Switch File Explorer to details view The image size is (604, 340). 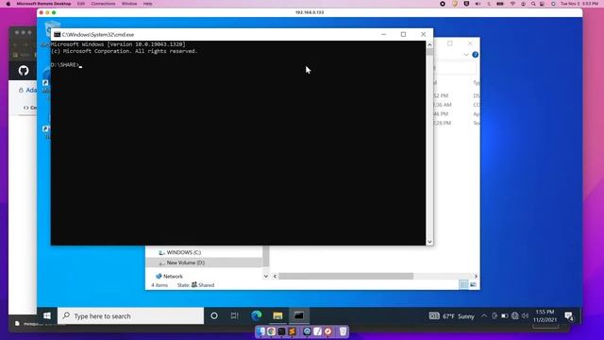[463, 285]
